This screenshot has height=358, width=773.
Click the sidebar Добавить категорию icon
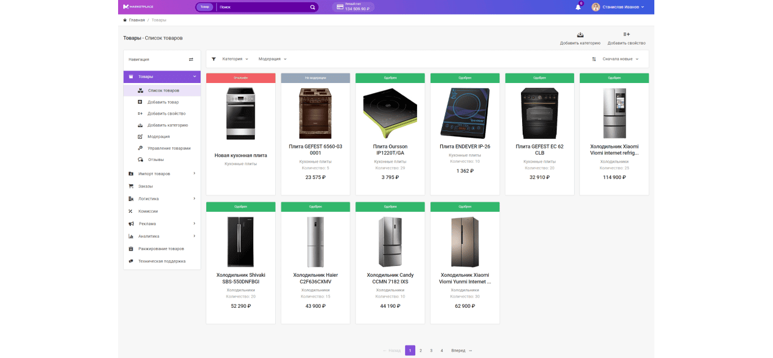click(x=140, y=125)
